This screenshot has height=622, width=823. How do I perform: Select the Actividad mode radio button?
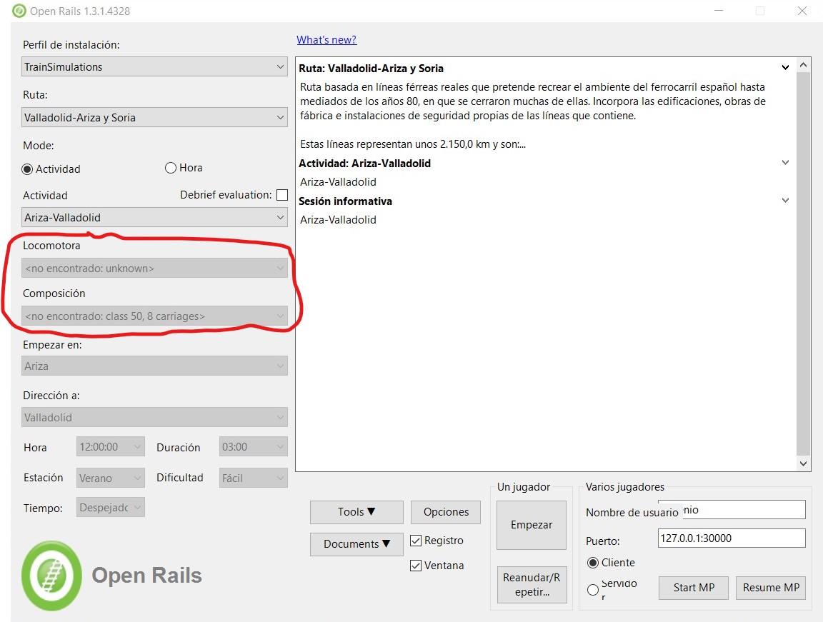tap(27, 169)
